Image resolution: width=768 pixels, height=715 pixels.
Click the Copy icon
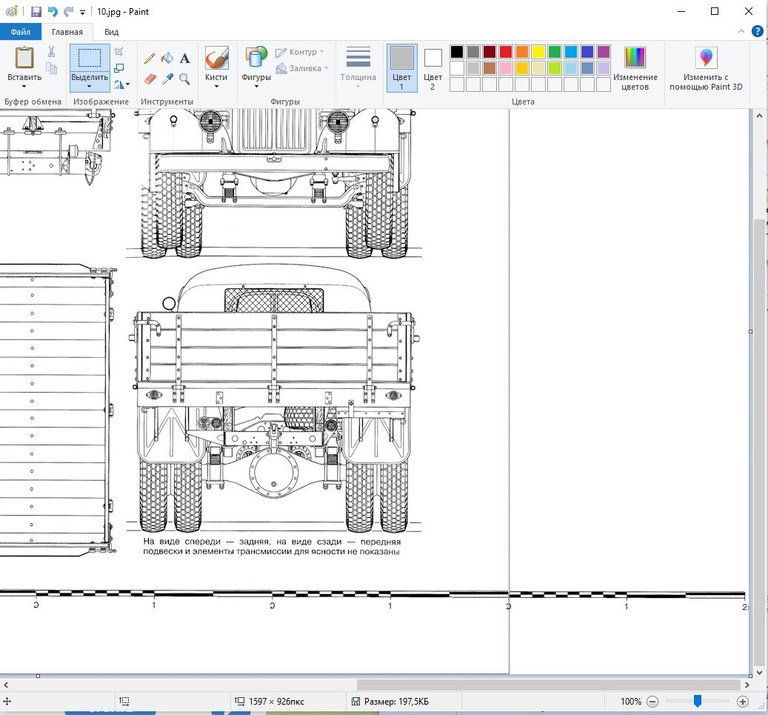pos(51,68)
